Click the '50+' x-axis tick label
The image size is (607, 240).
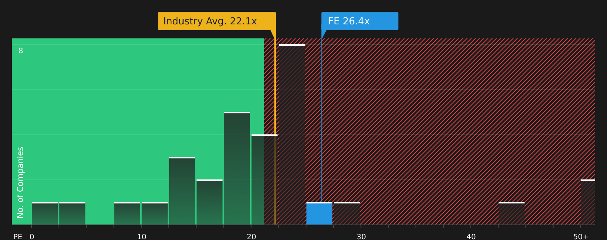(x=581, y=237)
